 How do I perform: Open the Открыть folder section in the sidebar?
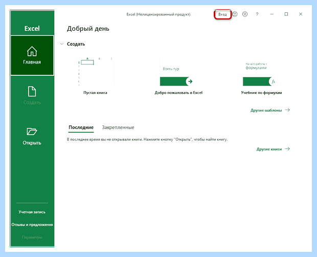pos(32,136)
